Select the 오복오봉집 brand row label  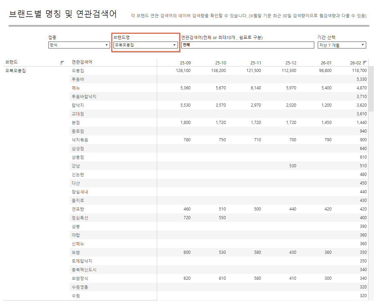coord(16,71)
